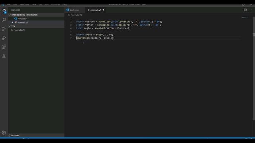Click the 'vector axies = set(0, 1, 0)' line
This screenshot has width=255, height=143.
tap(94, 35)
